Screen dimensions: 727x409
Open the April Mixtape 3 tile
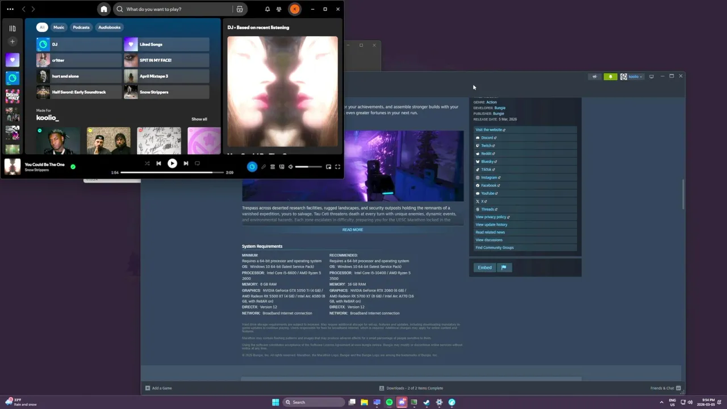click(166, 76)
